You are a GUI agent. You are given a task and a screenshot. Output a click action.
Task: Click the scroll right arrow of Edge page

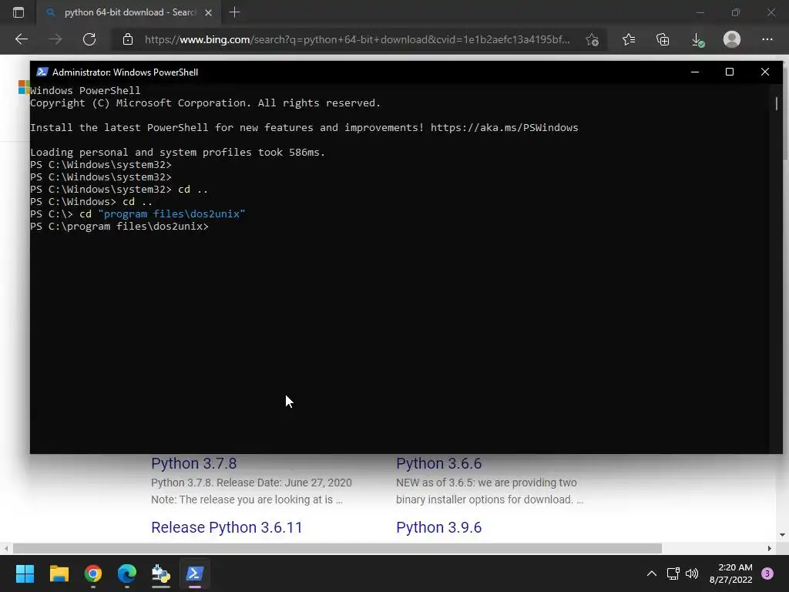point(769,548)
